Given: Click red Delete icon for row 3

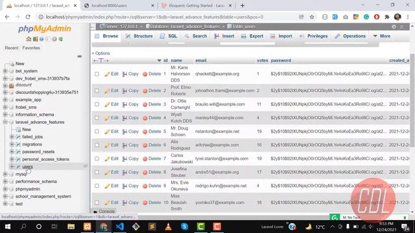Looking at the screenshot, I should tap(145, 105).
